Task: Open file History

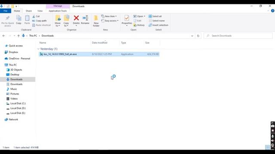Action: [x=139, y=25]
